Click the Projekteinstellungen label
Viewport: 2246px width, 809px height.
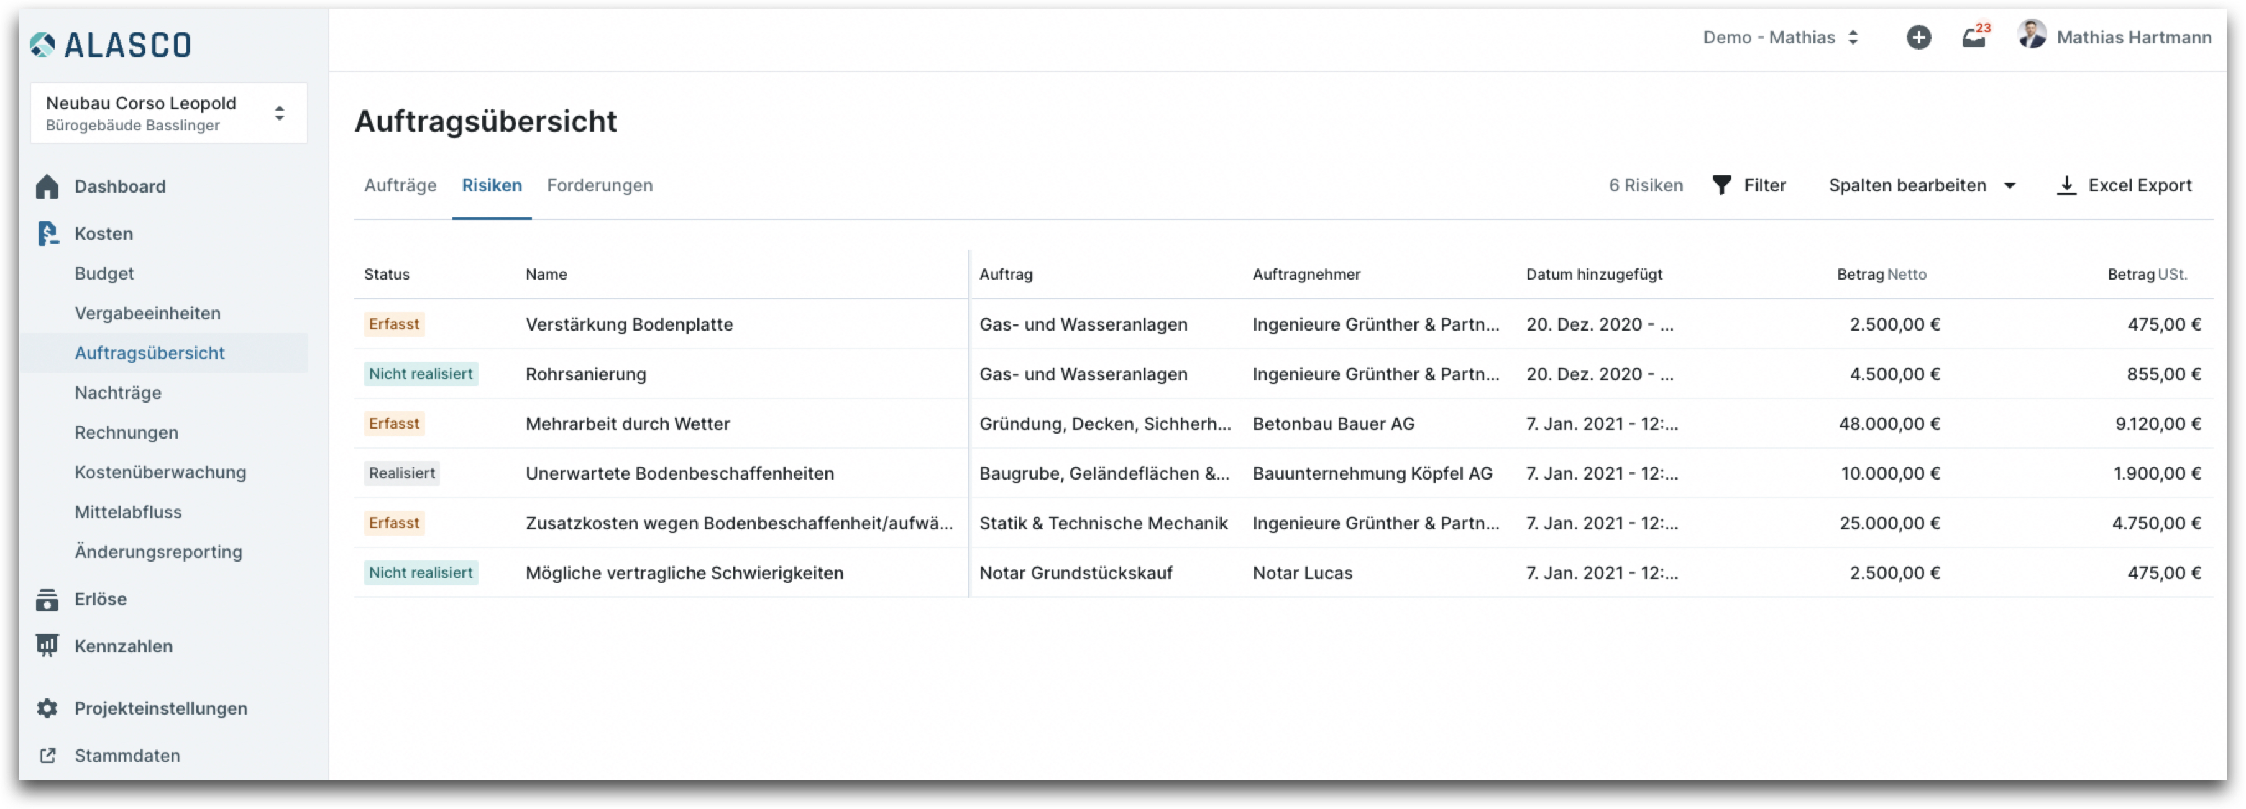coord(162,708)
